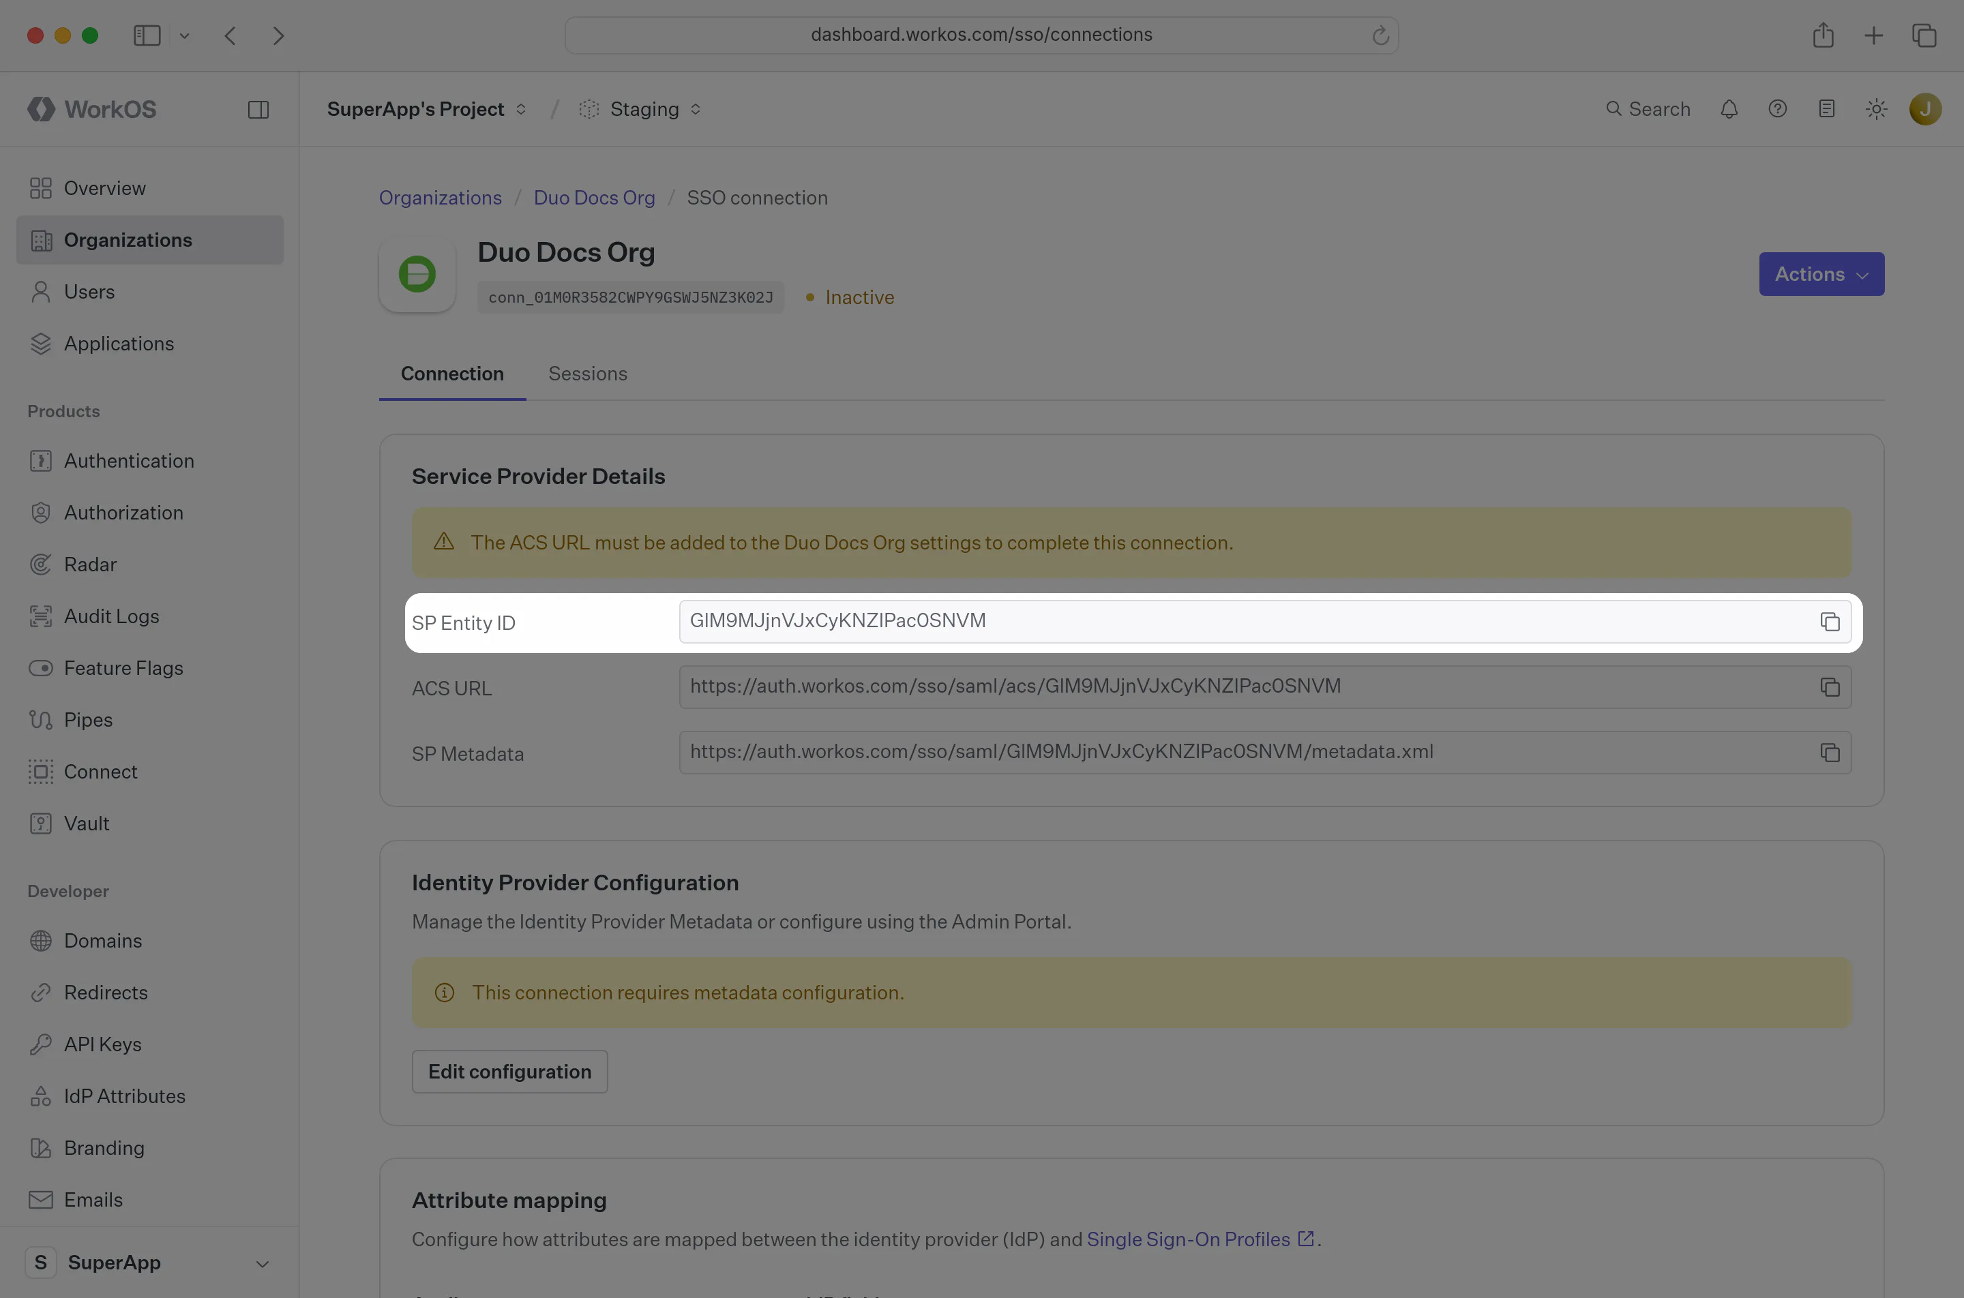Switch to the Sessions tab
Screen dimensions: 1964x1298
point(588,374)
